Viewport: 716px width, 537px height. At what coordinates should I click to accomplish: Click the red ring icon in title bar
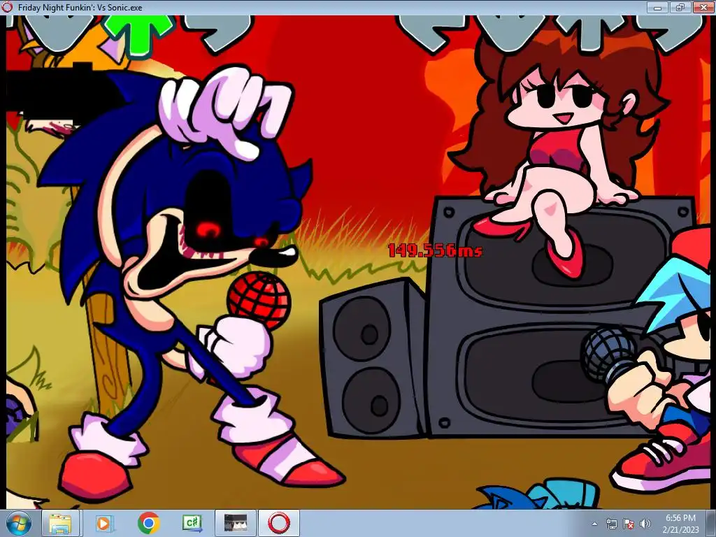7,7
